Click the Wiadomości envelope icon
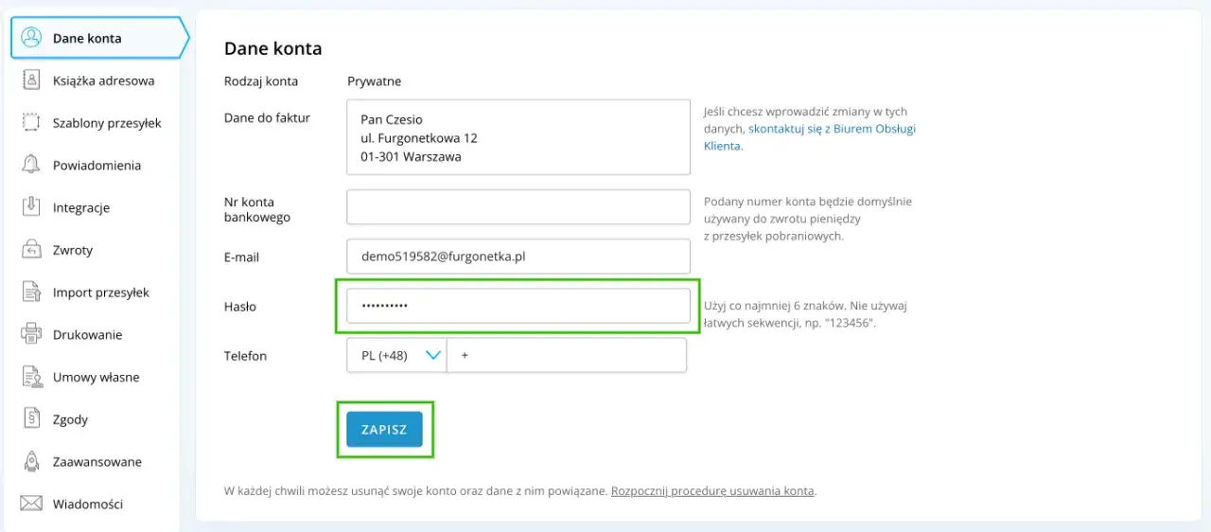 (31, 504)
